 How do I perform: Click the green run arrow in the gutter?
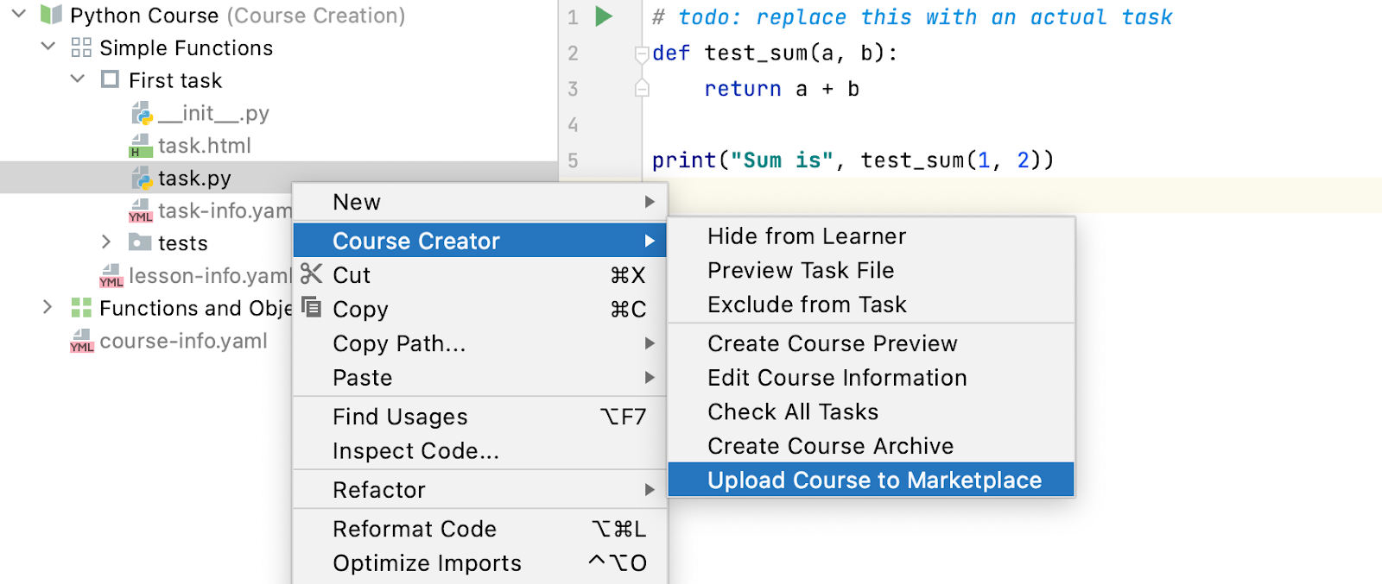pyautogui.click(x=604, y=16)
